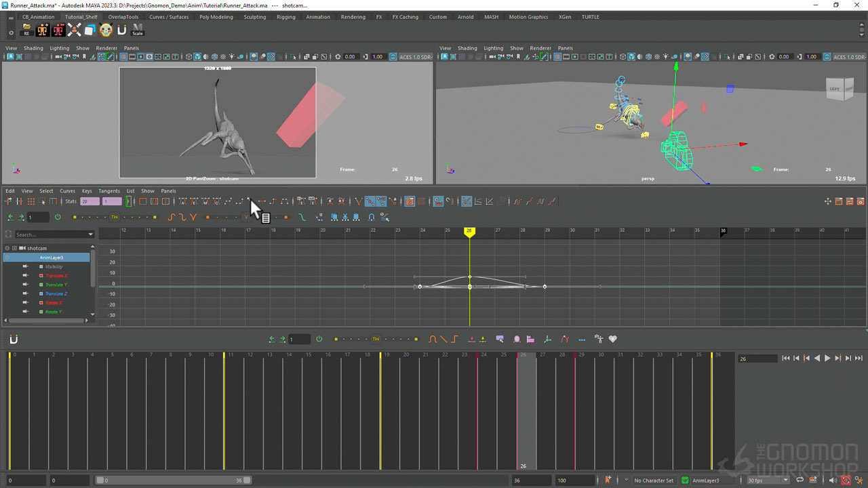The width and height of the screenshot is (868, 488).
Task: Click the set key icon near range slider
Action: [x=608, y=481]
